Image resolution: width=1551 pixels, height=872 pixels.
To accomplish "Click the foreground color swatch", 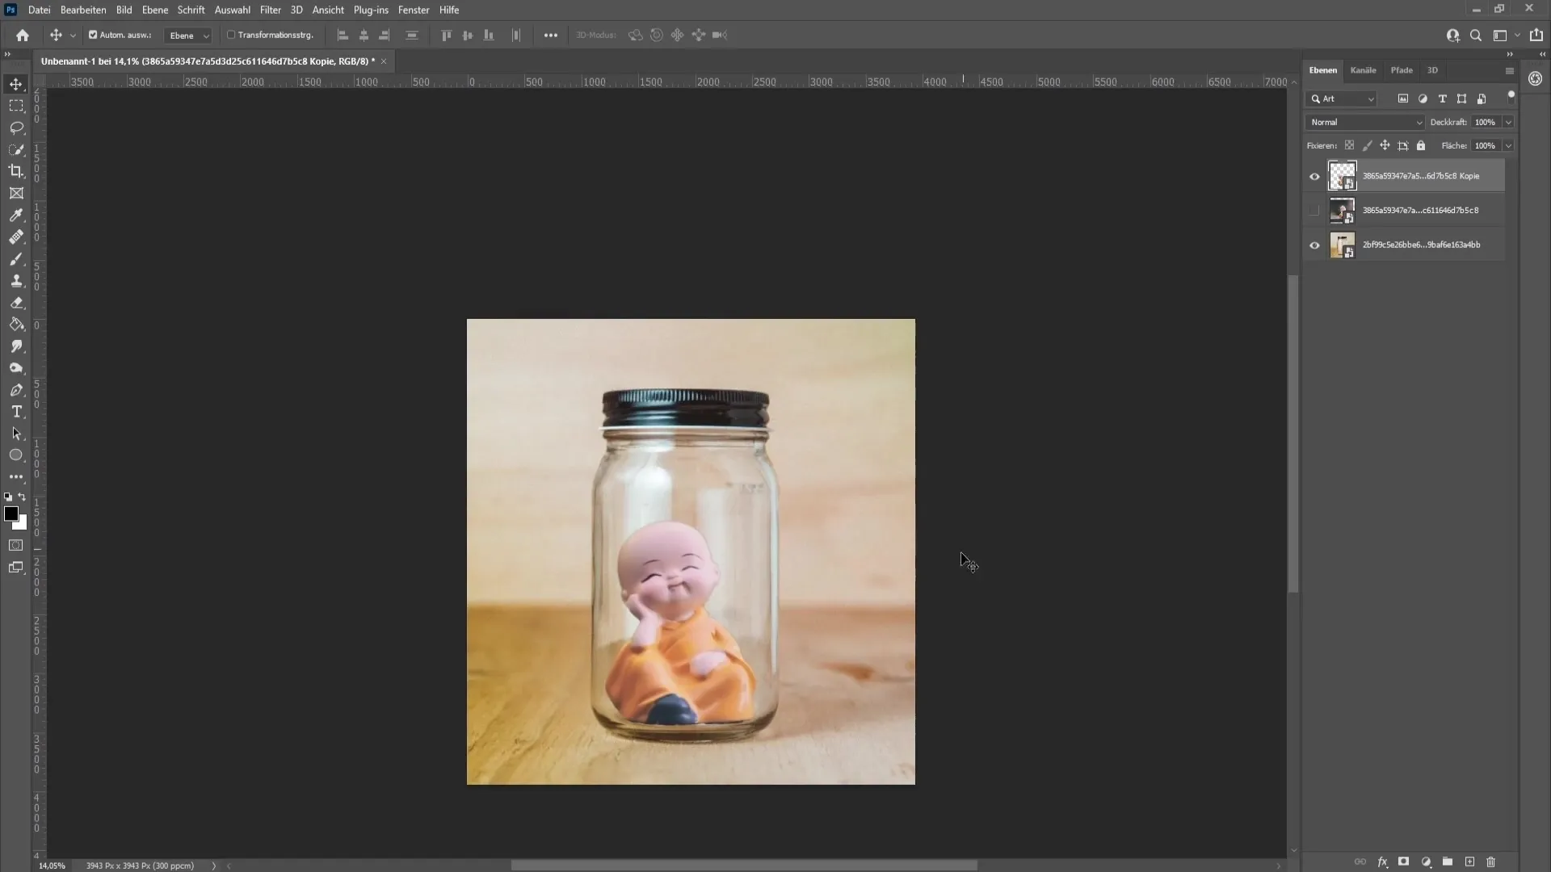I will click(11, 514).
